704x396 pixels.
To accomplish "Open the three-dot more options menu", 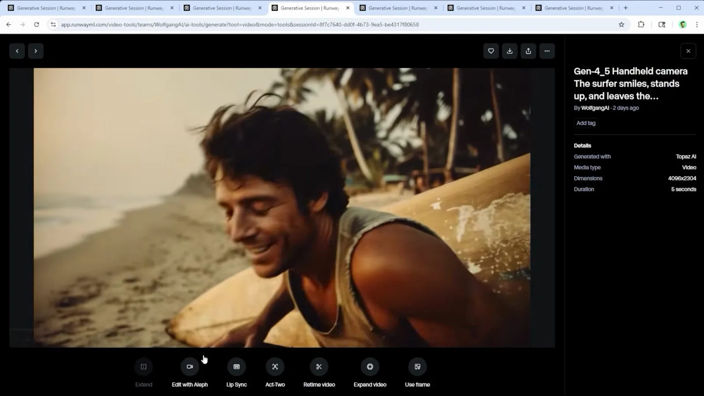I will (x=547, y=51).
